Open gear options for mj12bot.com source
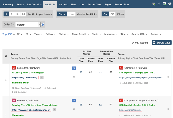The width and height of the screenshot is (173, 118). coord(74,77)
